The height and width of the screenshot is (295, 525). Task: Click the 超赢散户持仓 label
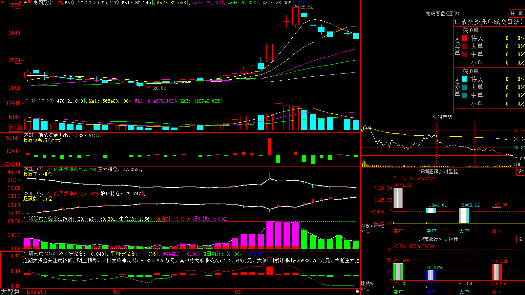click(x=38, y=198)
